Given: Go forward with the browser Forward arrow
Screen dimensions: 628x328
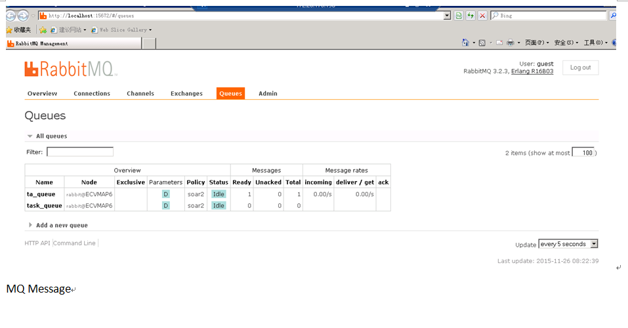Looking at the screenshot, I should tap(23, 16).
